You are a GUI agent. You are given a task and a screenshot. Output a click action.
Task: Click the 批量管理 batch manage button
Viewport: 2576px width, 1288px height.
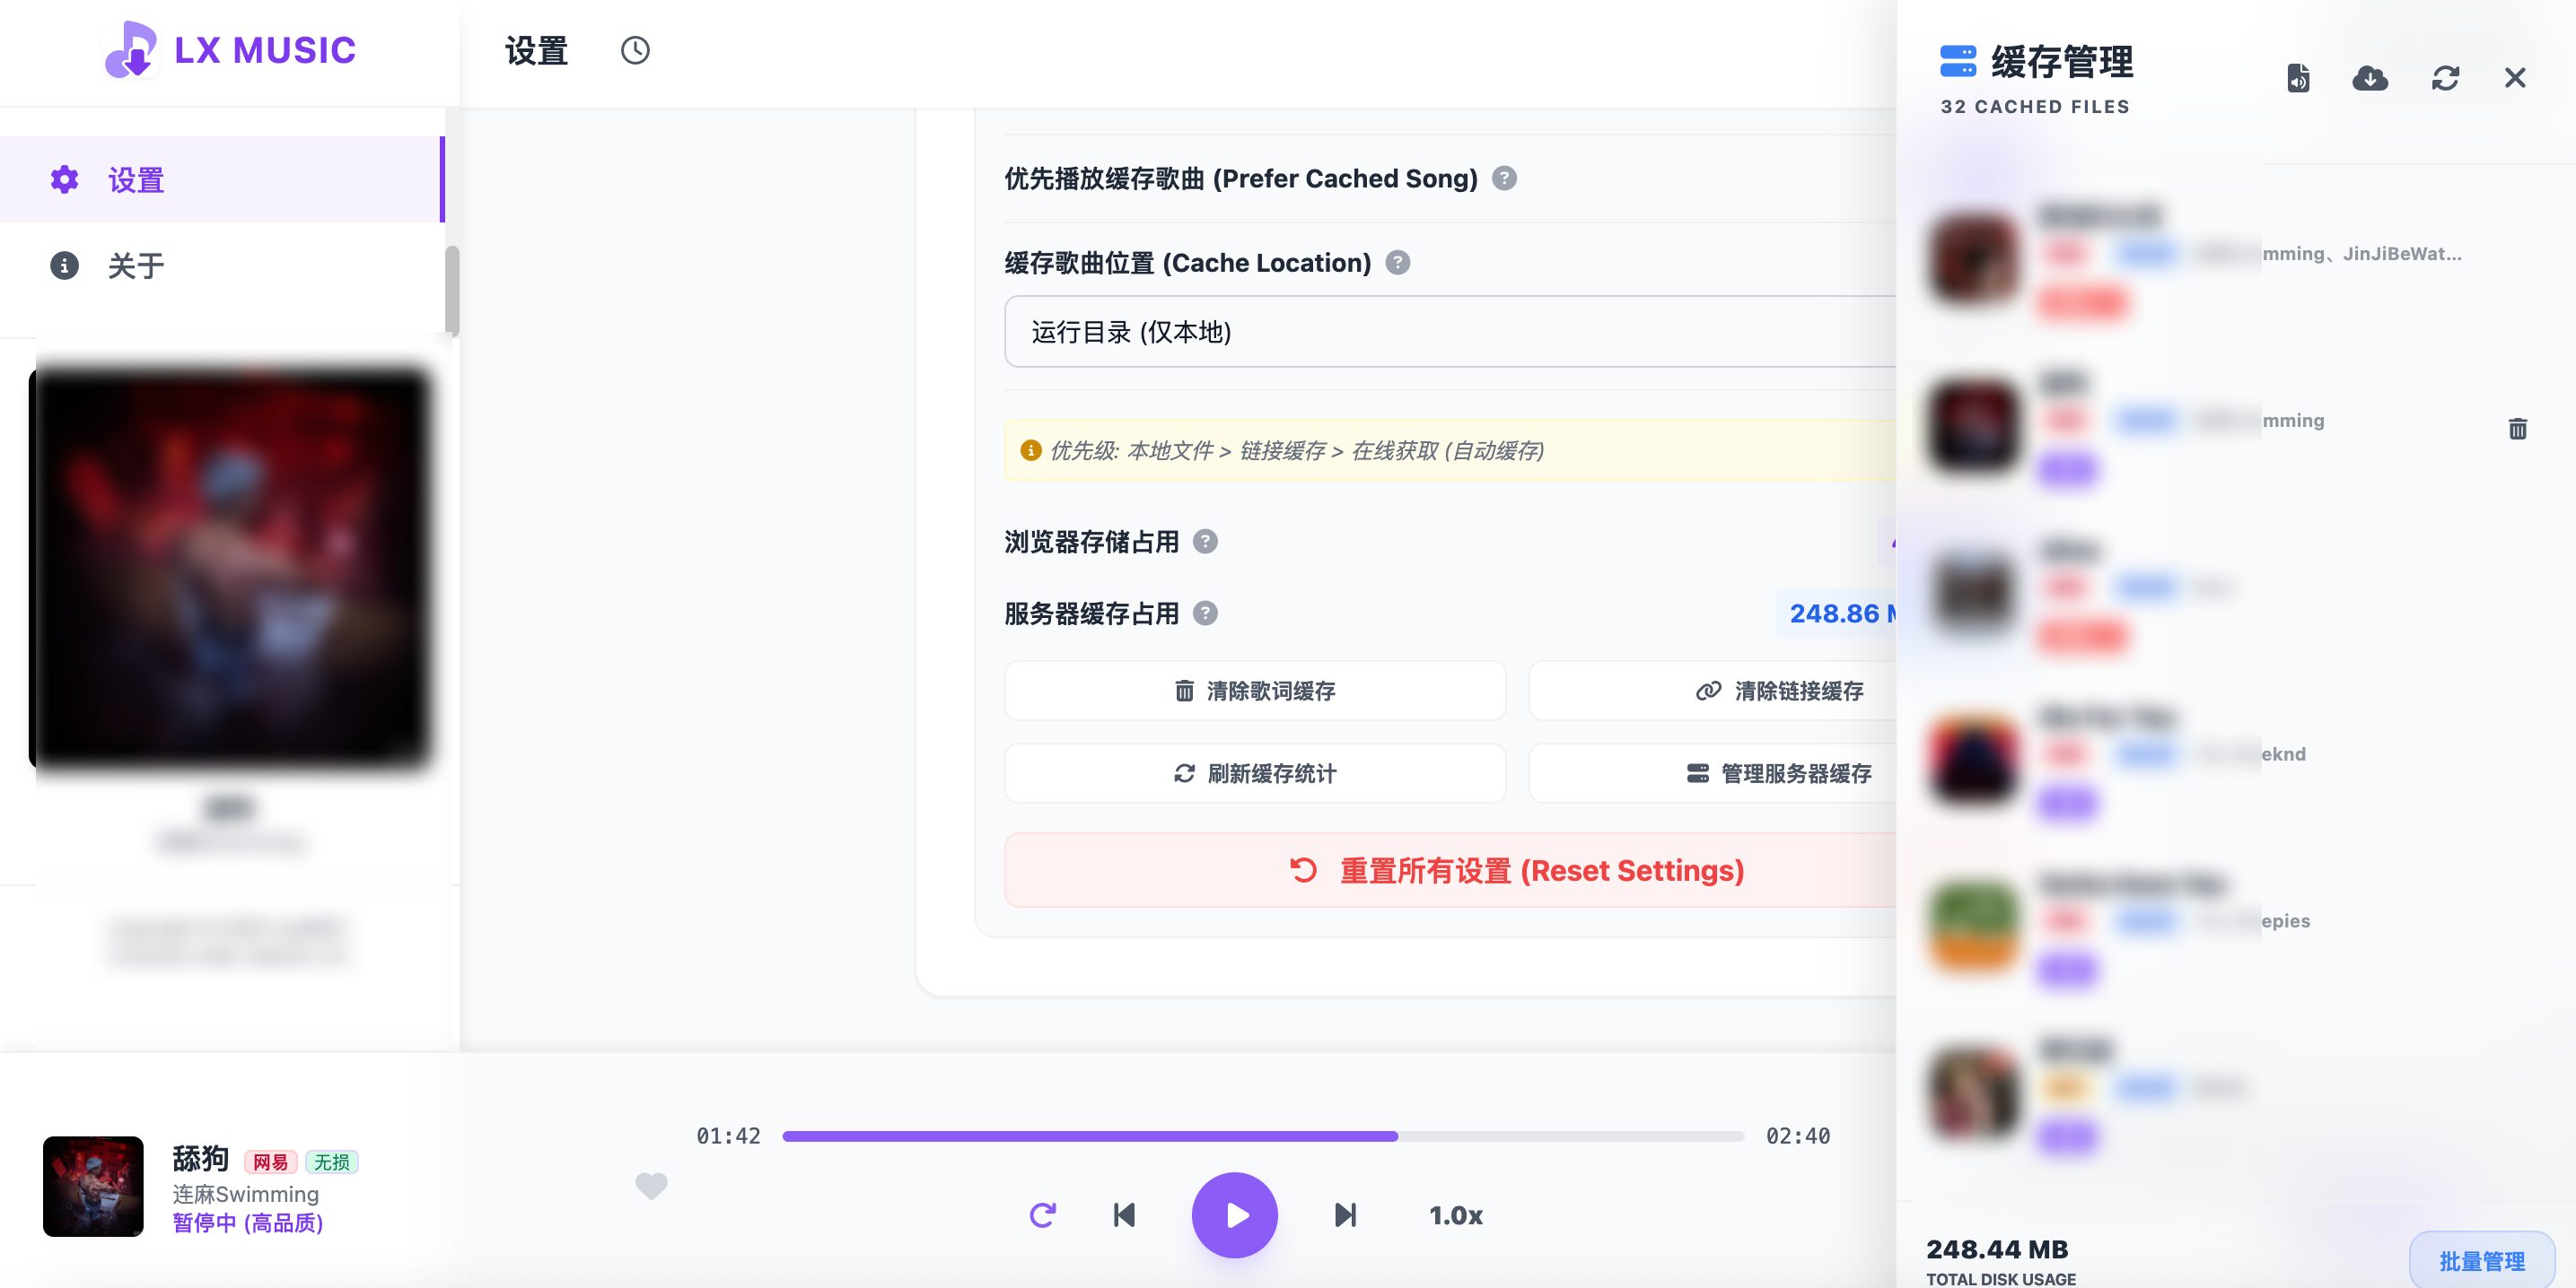(2481, 1260)
